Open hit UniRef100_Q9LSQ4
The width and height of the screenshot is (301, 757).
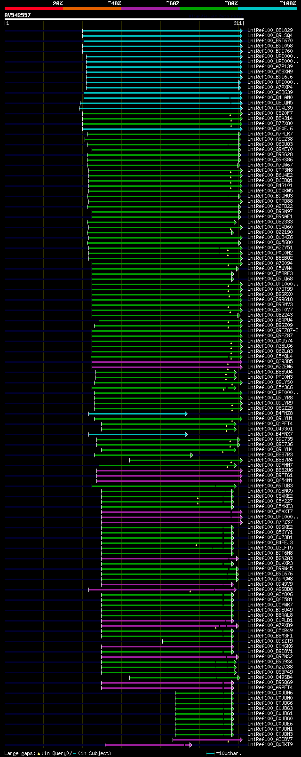(270, 36)
